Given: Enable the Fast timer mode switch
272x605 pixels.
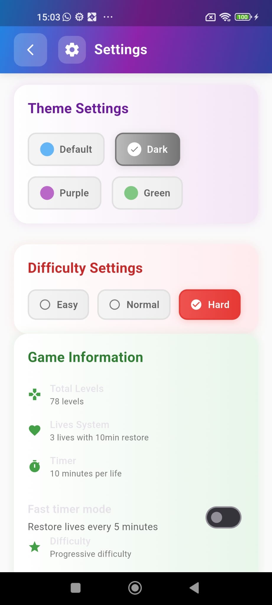Looking at the screenshot, I should pyautogui.click(x=224, y=517).
